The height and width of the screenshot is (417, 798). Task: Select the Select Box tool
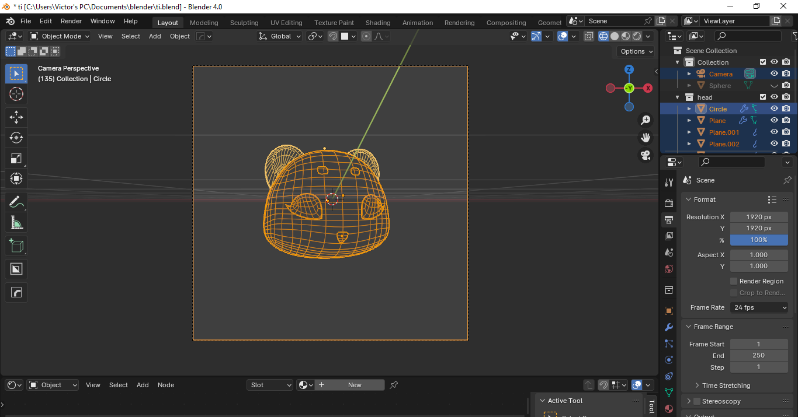pyautogui.click(x=16, y=73)
